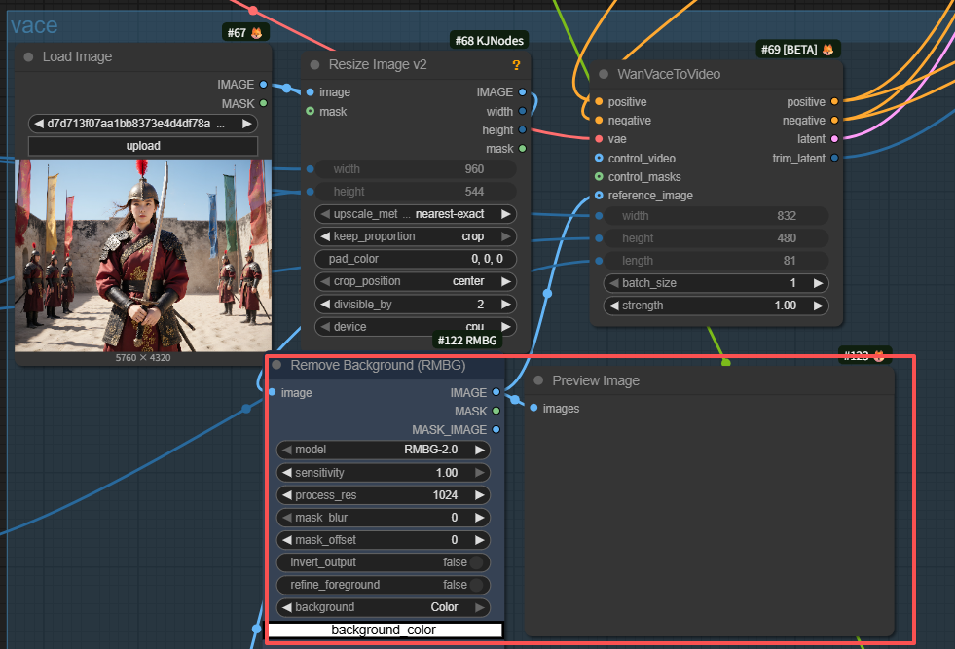Click the #68 KJNodes badge

click(489, 41)
